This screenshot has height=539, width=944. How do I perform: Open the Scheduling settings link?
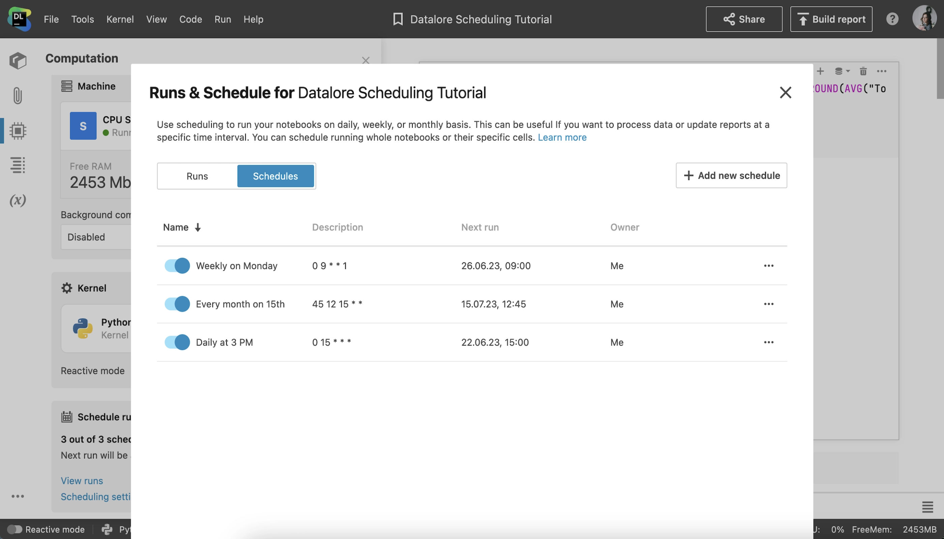point(96,497)
